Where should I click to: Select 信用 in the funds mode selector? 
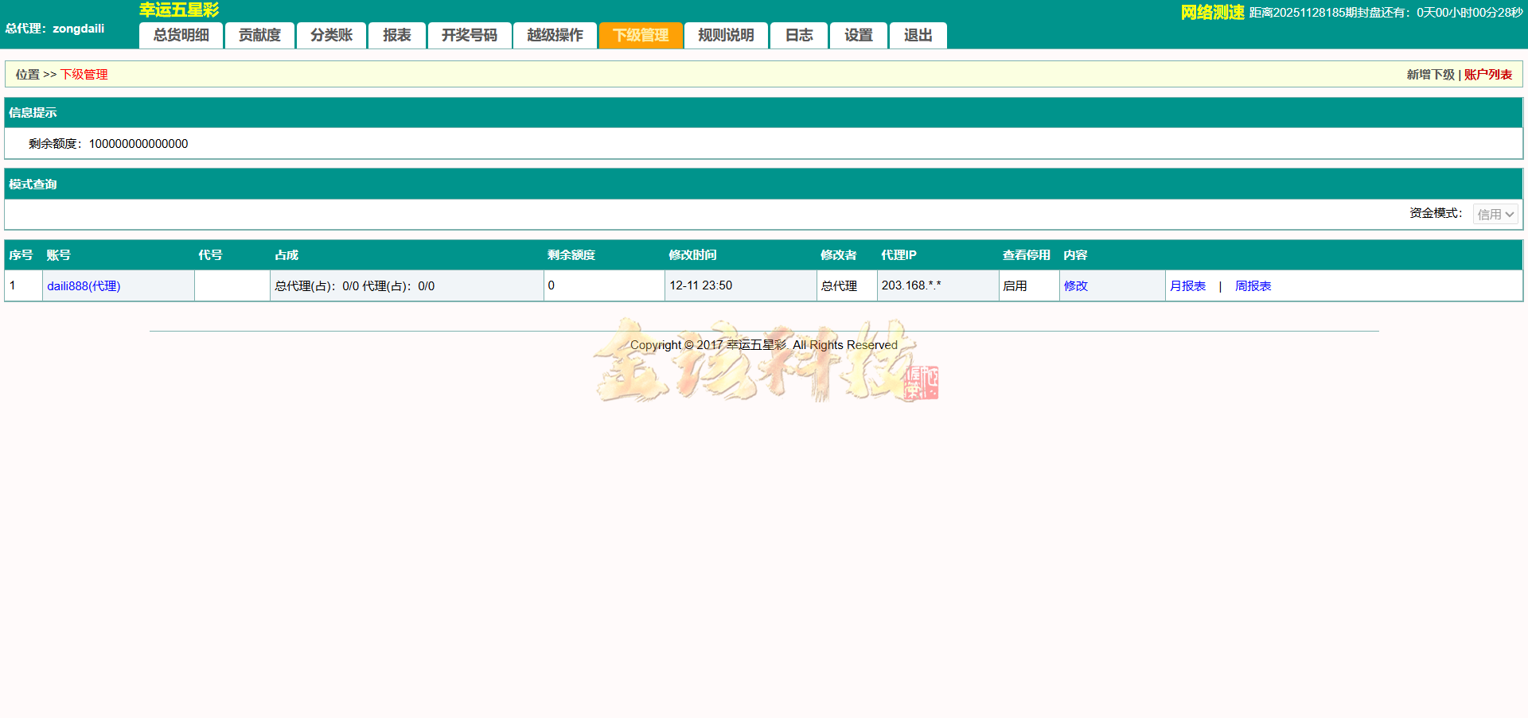1495,214
